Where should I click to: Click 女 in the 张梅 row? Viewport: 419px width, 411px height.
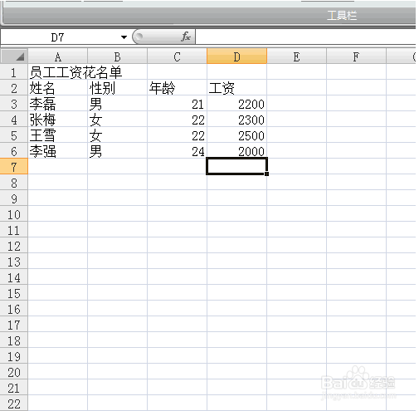point(118,120)
